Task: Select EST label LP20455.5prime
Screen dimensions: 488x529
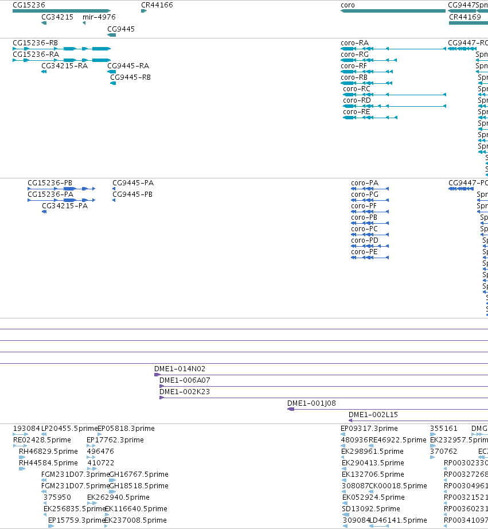Action: point(69,429)
